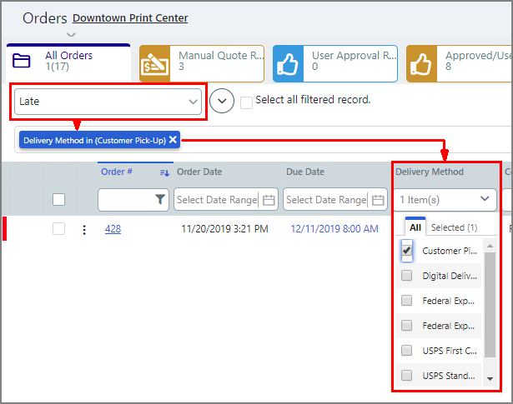Open the Due Date calendar picker icon
Viewport: 513px width, 404px height.
pyautogui.click(x=379, y=200)
